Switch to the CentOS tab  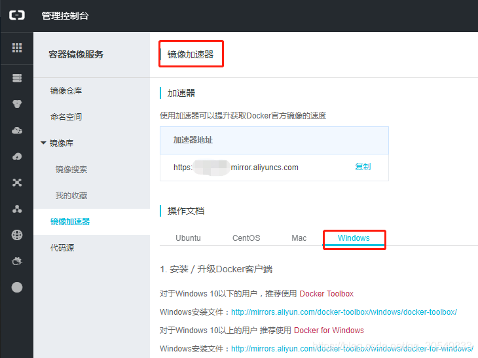coord(246,238)
